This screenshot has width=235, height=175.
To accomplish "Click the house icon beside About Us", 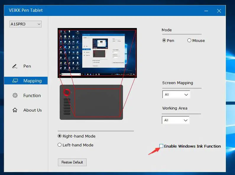I will [x=15, y=110].
